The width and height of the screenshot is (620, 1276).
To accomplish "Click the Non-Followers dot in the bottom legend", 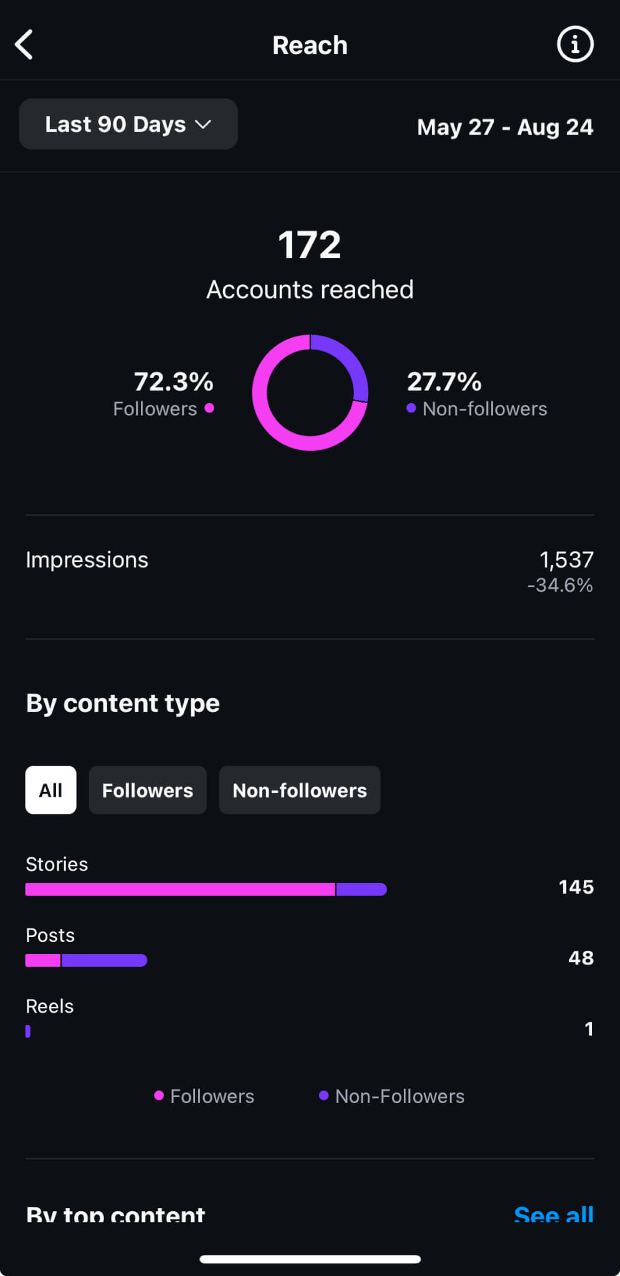I will point(323,1096).
